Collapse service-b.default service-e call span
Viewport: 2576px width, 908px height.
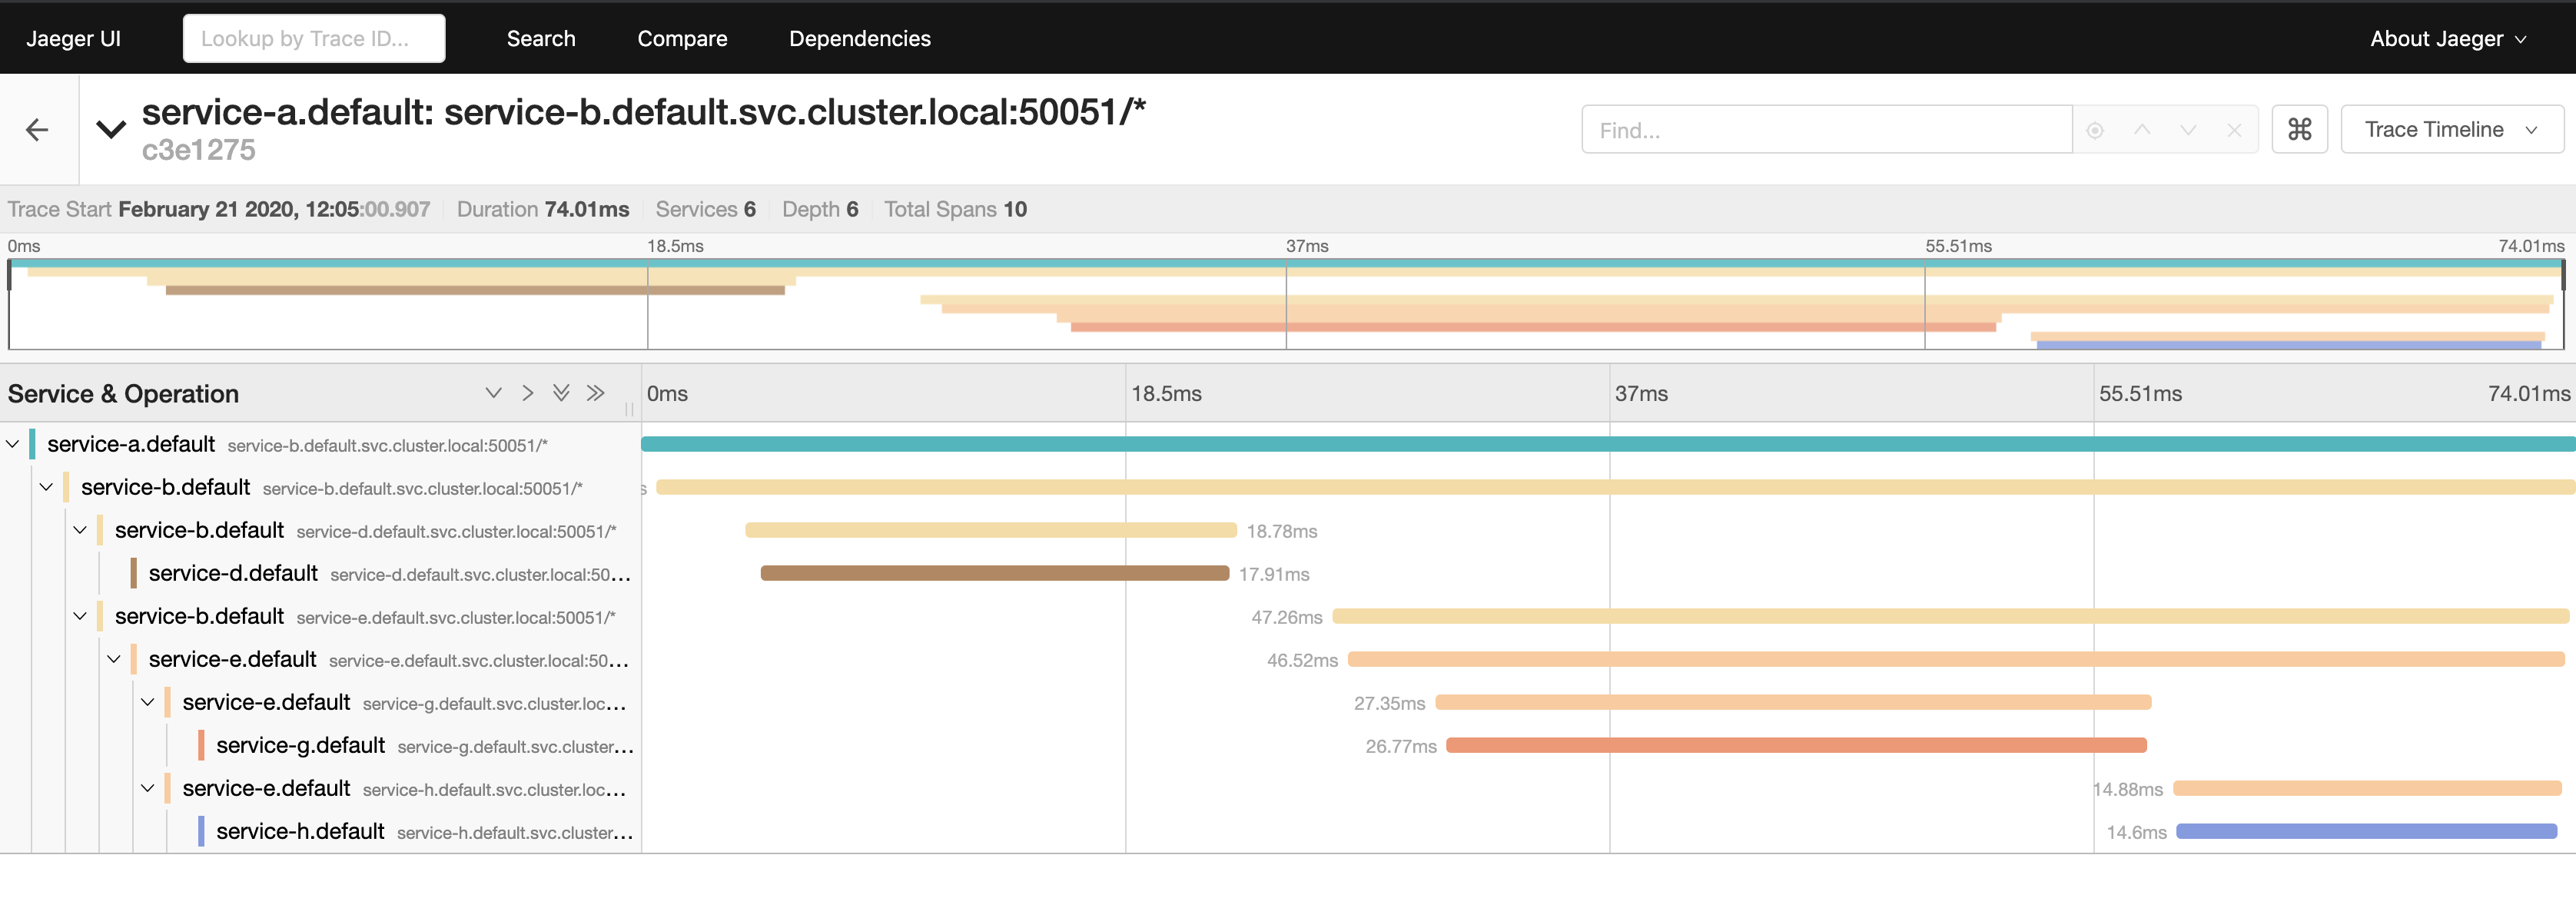[80, 616]
